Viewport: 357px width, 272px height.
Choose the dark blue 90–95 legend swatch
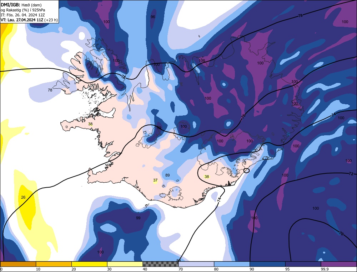click(x=267, y=264)
